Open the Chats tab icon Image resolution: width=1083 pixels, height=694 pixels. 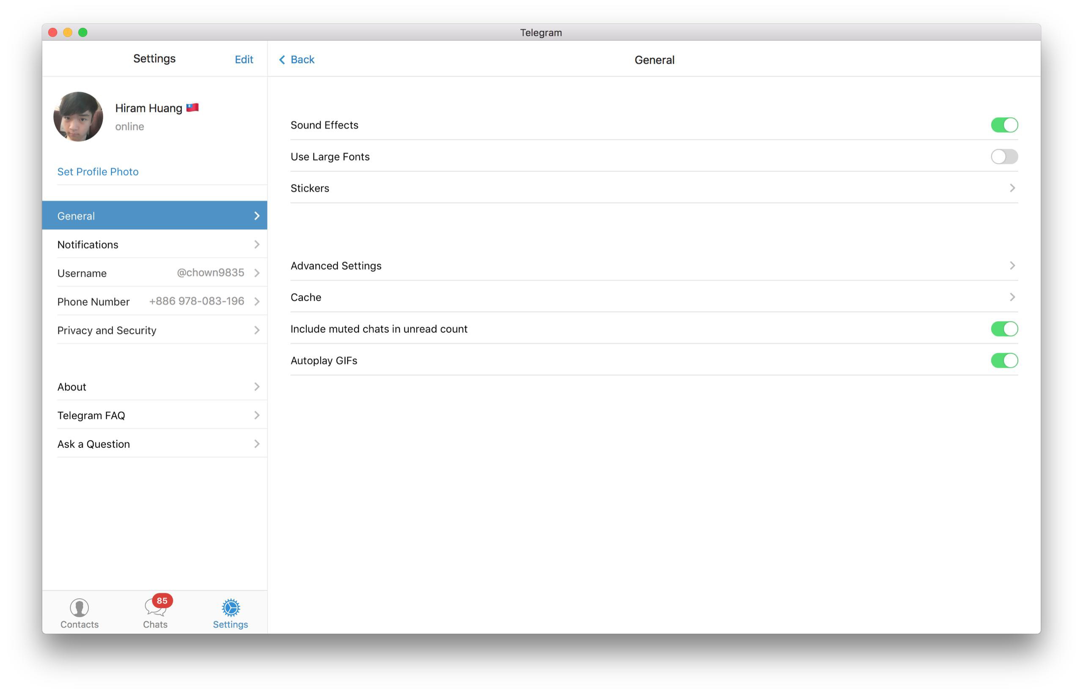tap(155, 608)
